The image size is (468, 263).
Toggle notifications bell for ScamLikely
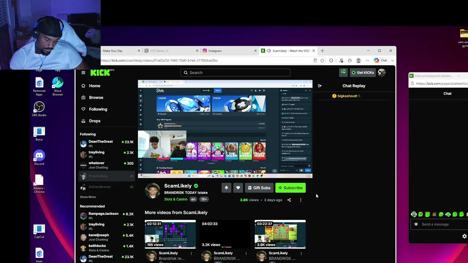226,188
